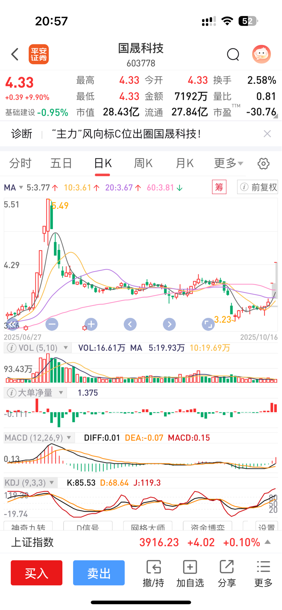Screen dimensions: 282x610
Task: Tap the stock title 国晟科技 603778
Action: (x=141, y=55)
